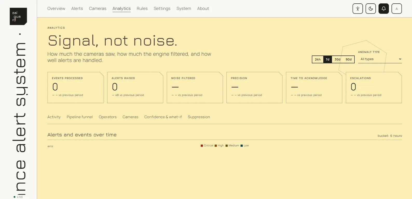Image resolution: width=412 pixels, height=199 pixels.
Task: Switch to the Operators tab
Action: point(108,117)
